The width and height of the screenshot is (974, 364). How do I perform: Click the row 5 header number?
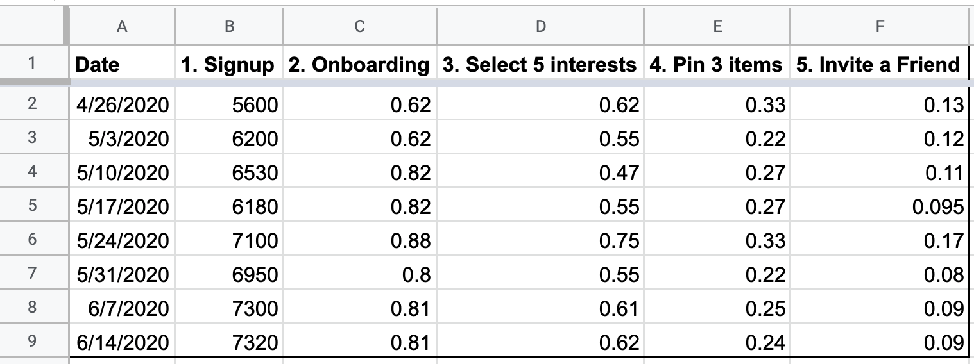pos(32,206)
